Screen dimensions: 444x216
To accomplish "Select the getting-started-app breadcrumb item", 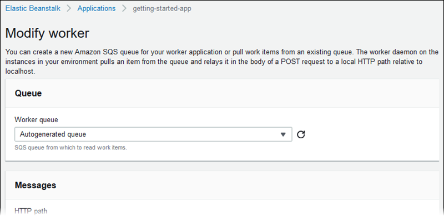I will [x=162, y=8].
